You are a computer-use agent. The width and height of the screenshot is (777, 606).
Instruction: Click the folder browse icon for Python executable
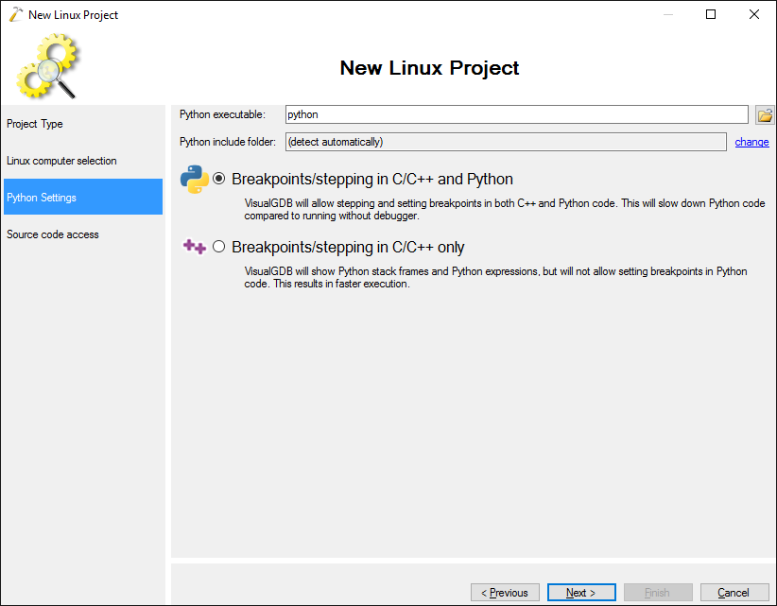pos(765,115)
